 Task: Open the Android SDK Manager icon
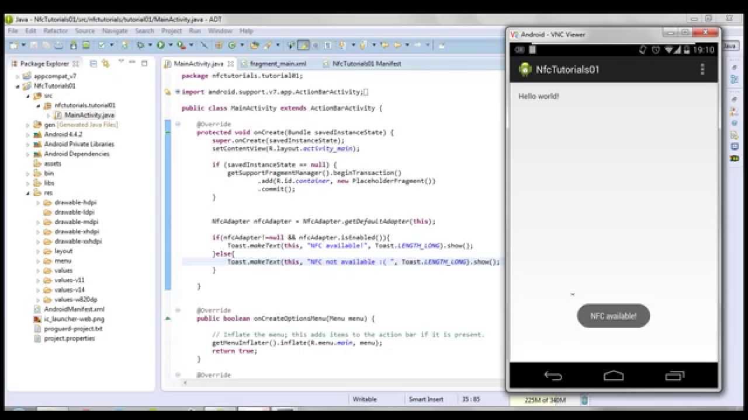(73, 45)
